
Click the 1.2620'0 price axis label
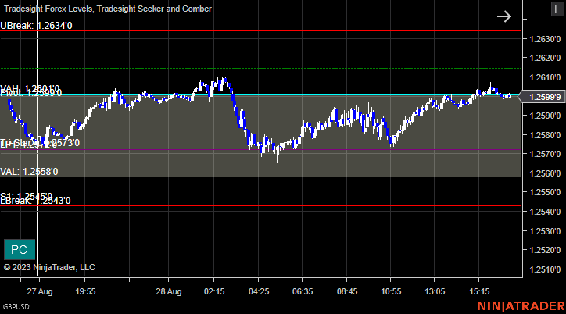point(545,58)
